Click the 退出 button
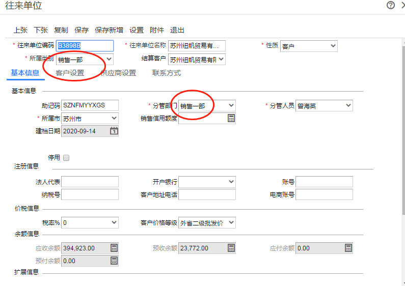Viewport: 405px width, 286px height. click(177, 30)
